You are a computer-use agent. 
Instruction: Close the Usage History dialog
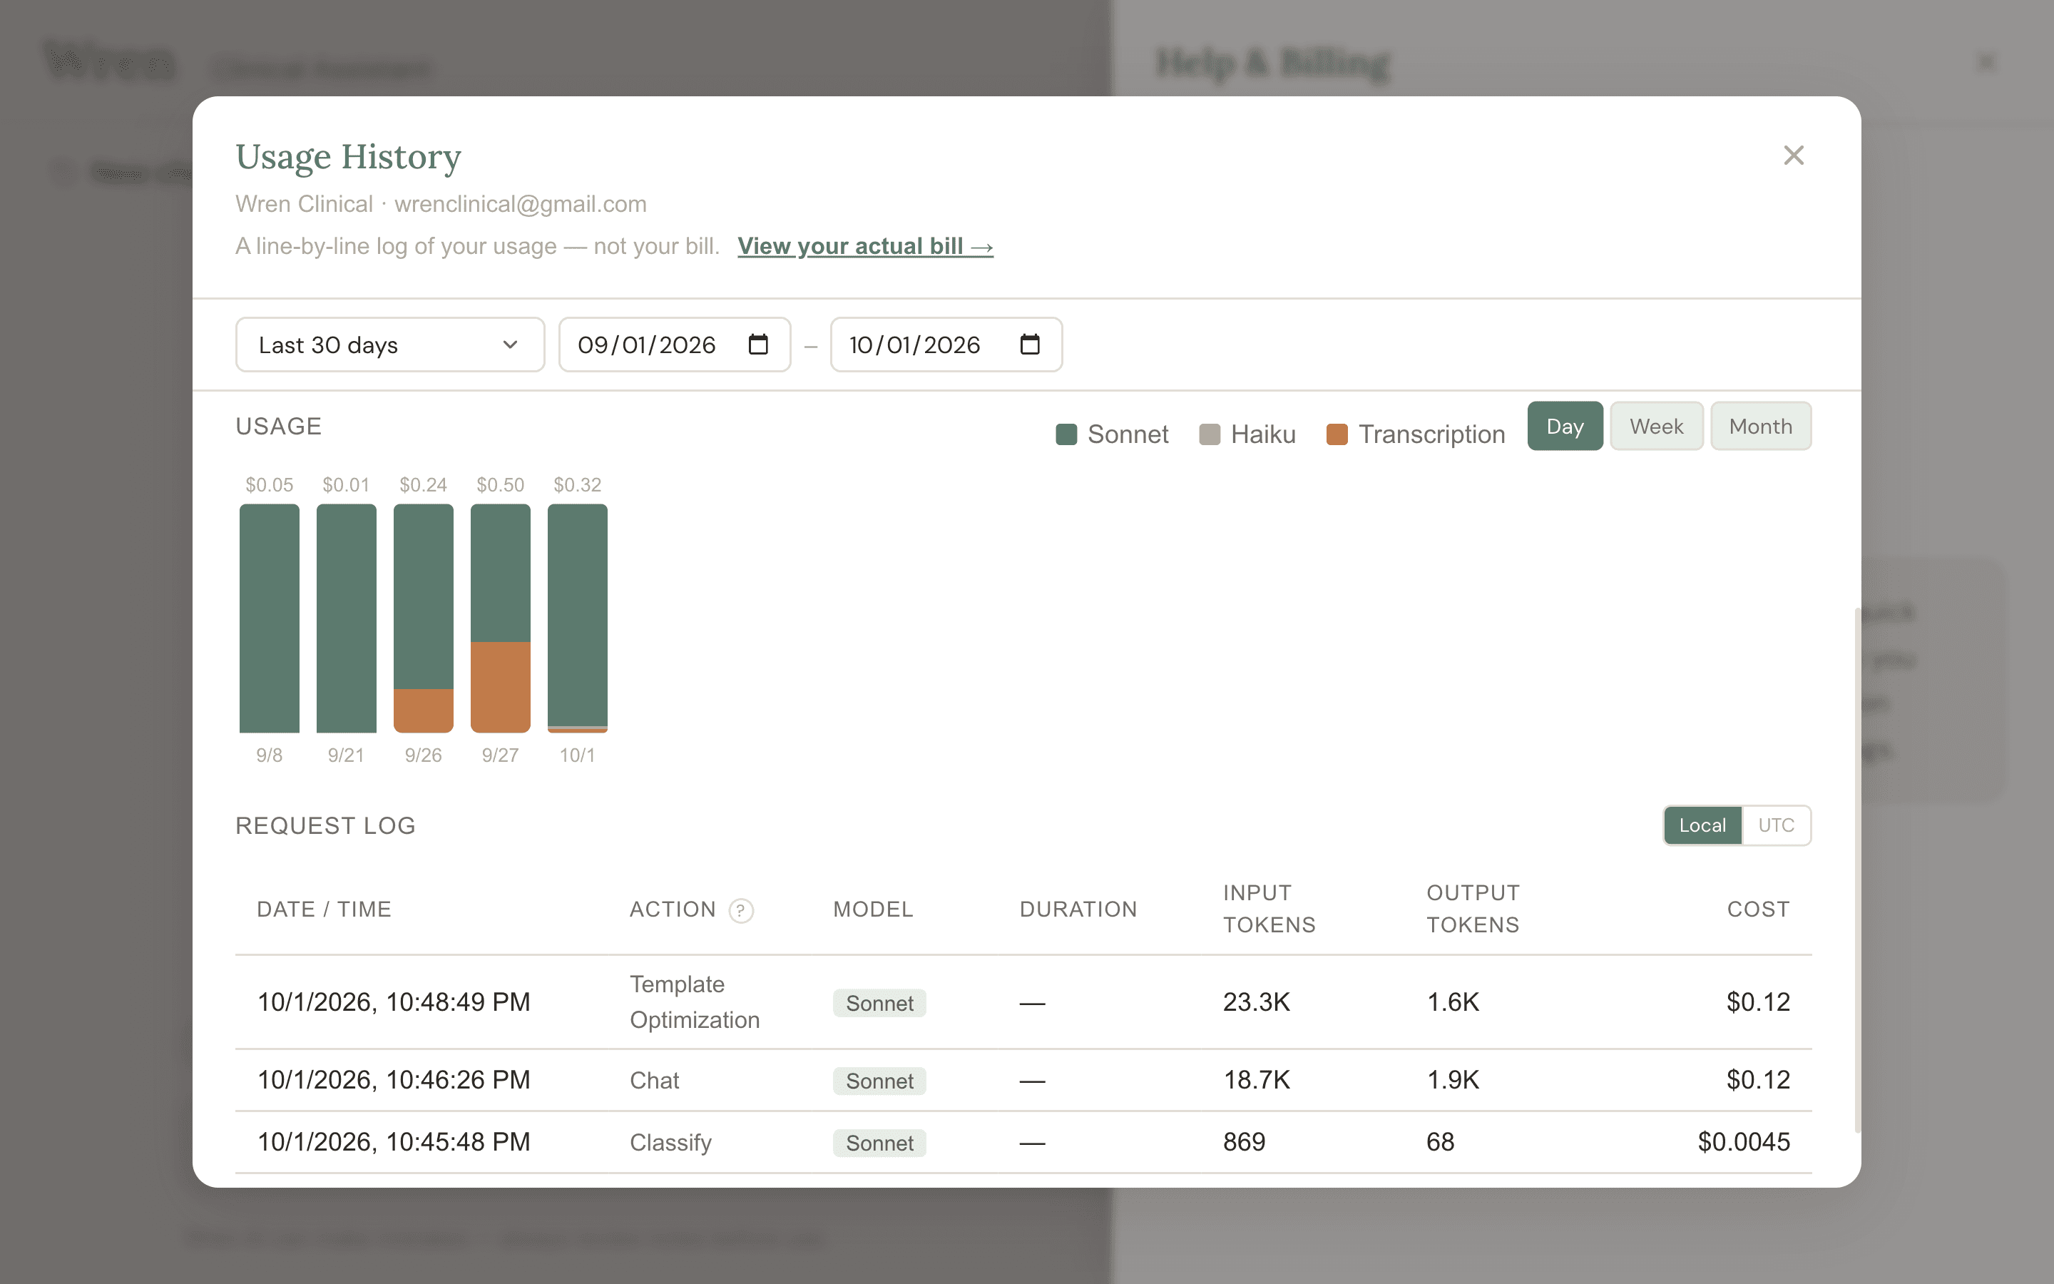click(x=1794, y=156)
